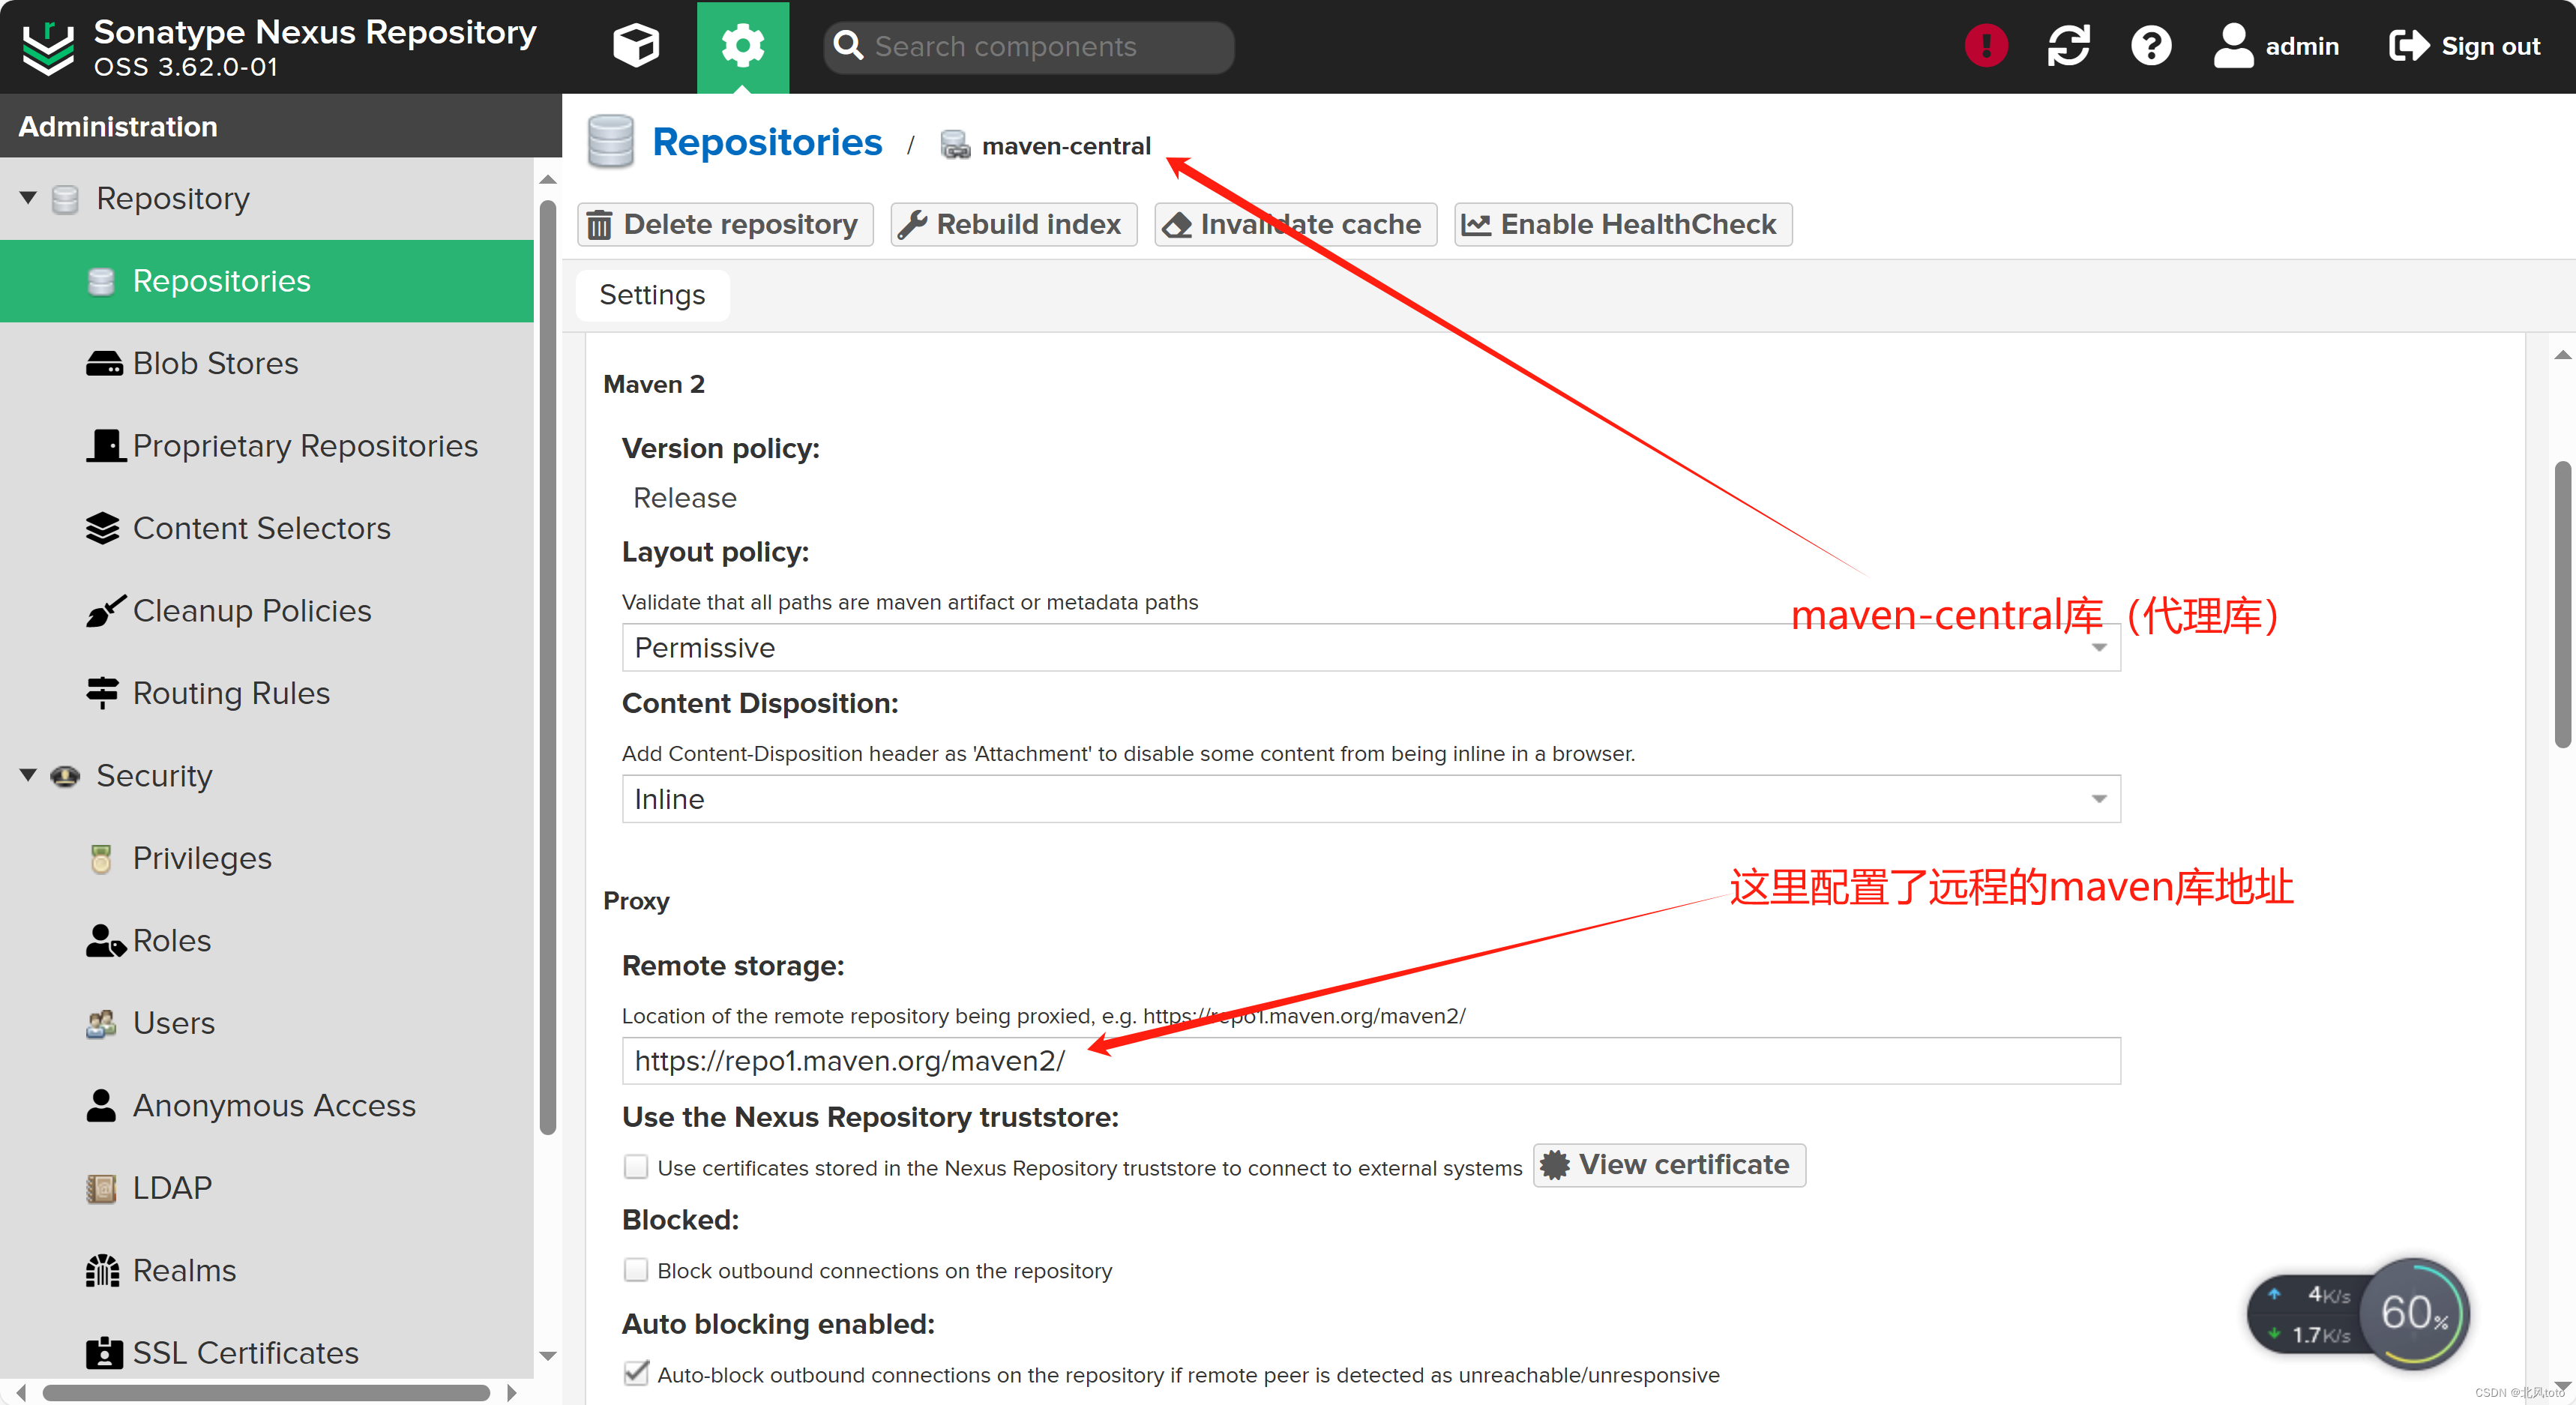Click the Content Selectors layers icon
Viewport: 2576px width, 1405px height.
click(102, 528)
